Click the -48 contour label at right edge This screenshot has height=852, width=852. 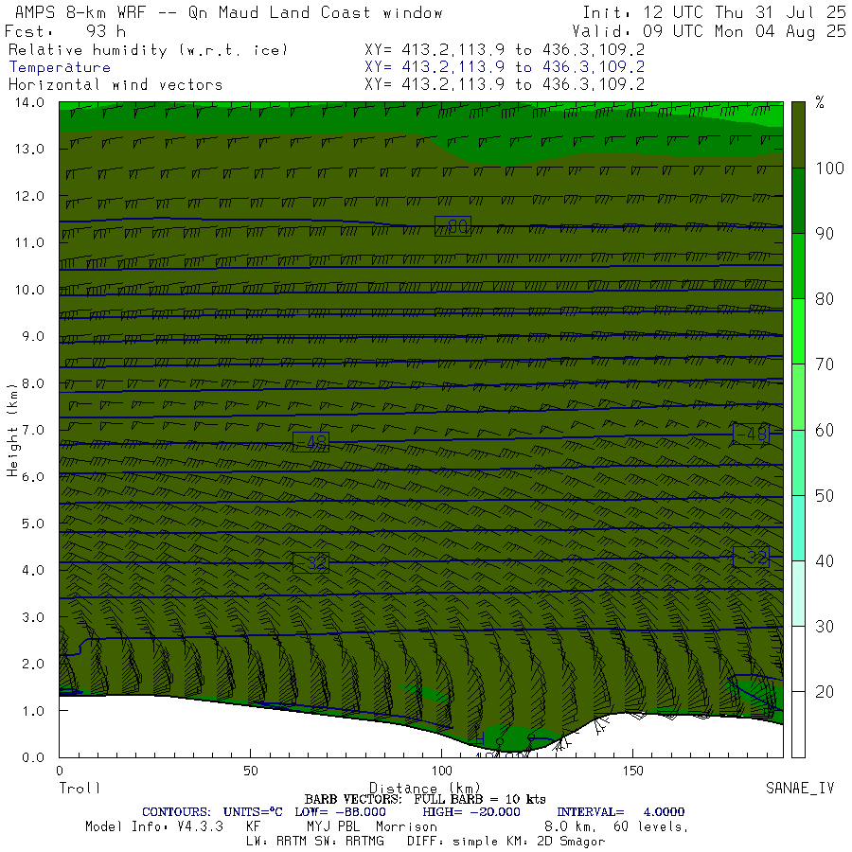[751, 434]
